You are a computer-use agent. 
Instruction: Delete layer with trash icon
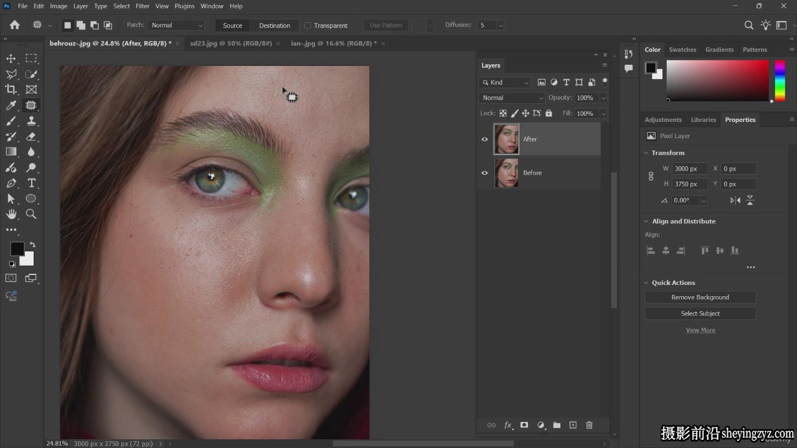point(589,425)
